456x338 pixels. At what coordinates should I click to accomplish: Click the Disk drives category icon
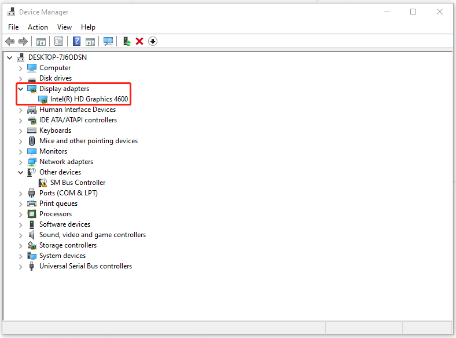point(32,79)
